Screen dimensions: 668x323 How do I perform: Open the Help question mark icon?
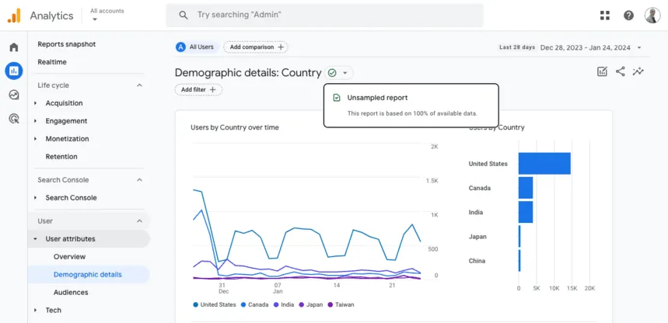[x=628, y=16]
